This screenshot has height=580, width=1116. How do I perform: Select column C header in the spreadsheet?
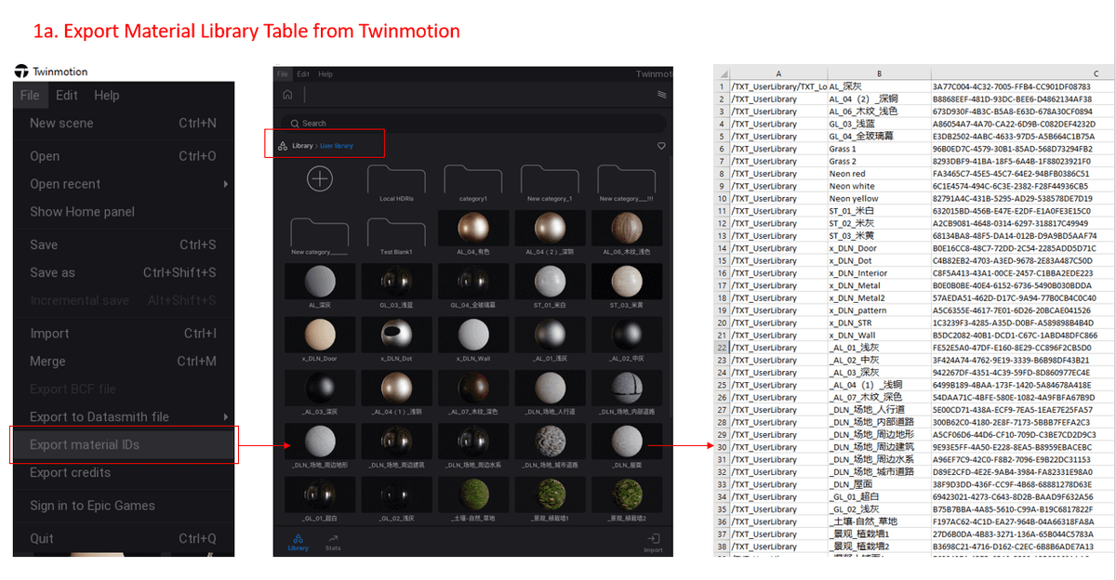tap(1022, 73)
